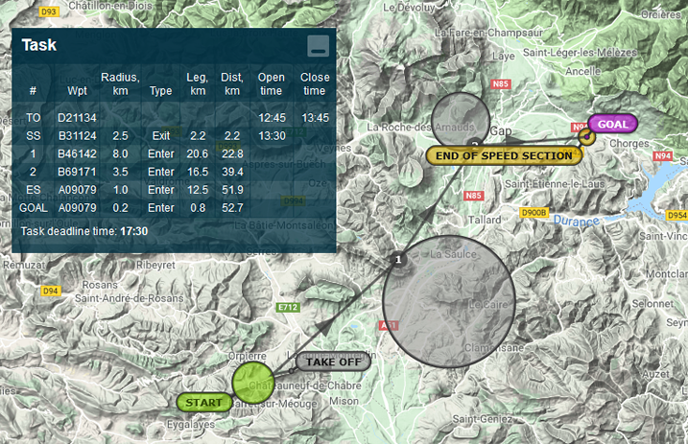
Task: Click the E712 road shield
Action: [x=287, y=308]
